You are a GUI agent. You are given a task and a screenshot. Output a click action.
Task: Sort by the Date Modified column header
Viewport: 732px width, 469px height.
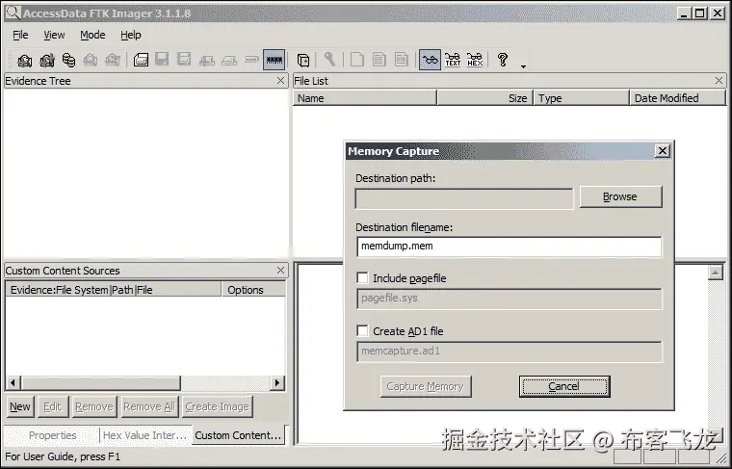coord(678,98)
